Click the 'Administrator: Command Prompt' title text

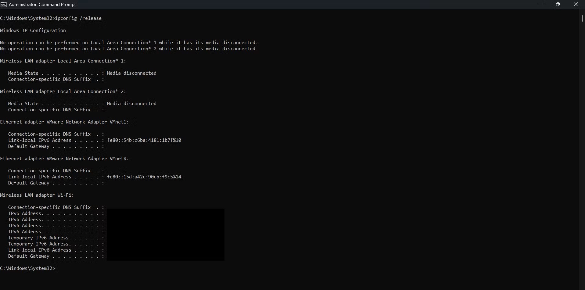(x=42, y=5)
